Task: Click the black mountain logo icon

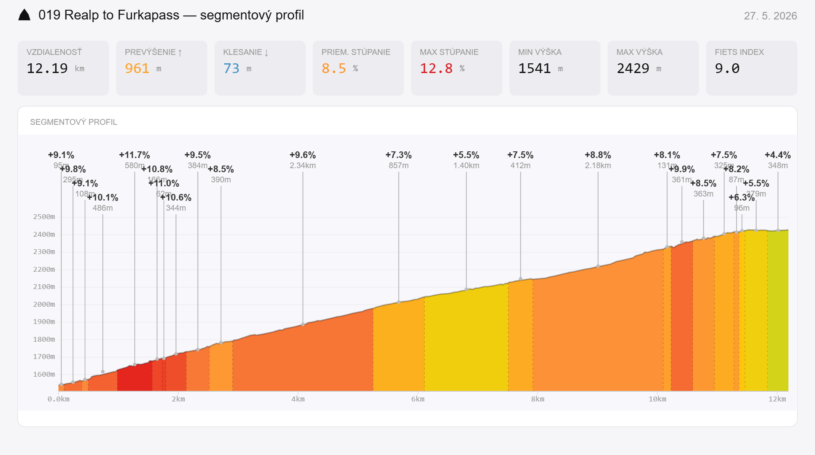Action: click(x=24, y=15)
